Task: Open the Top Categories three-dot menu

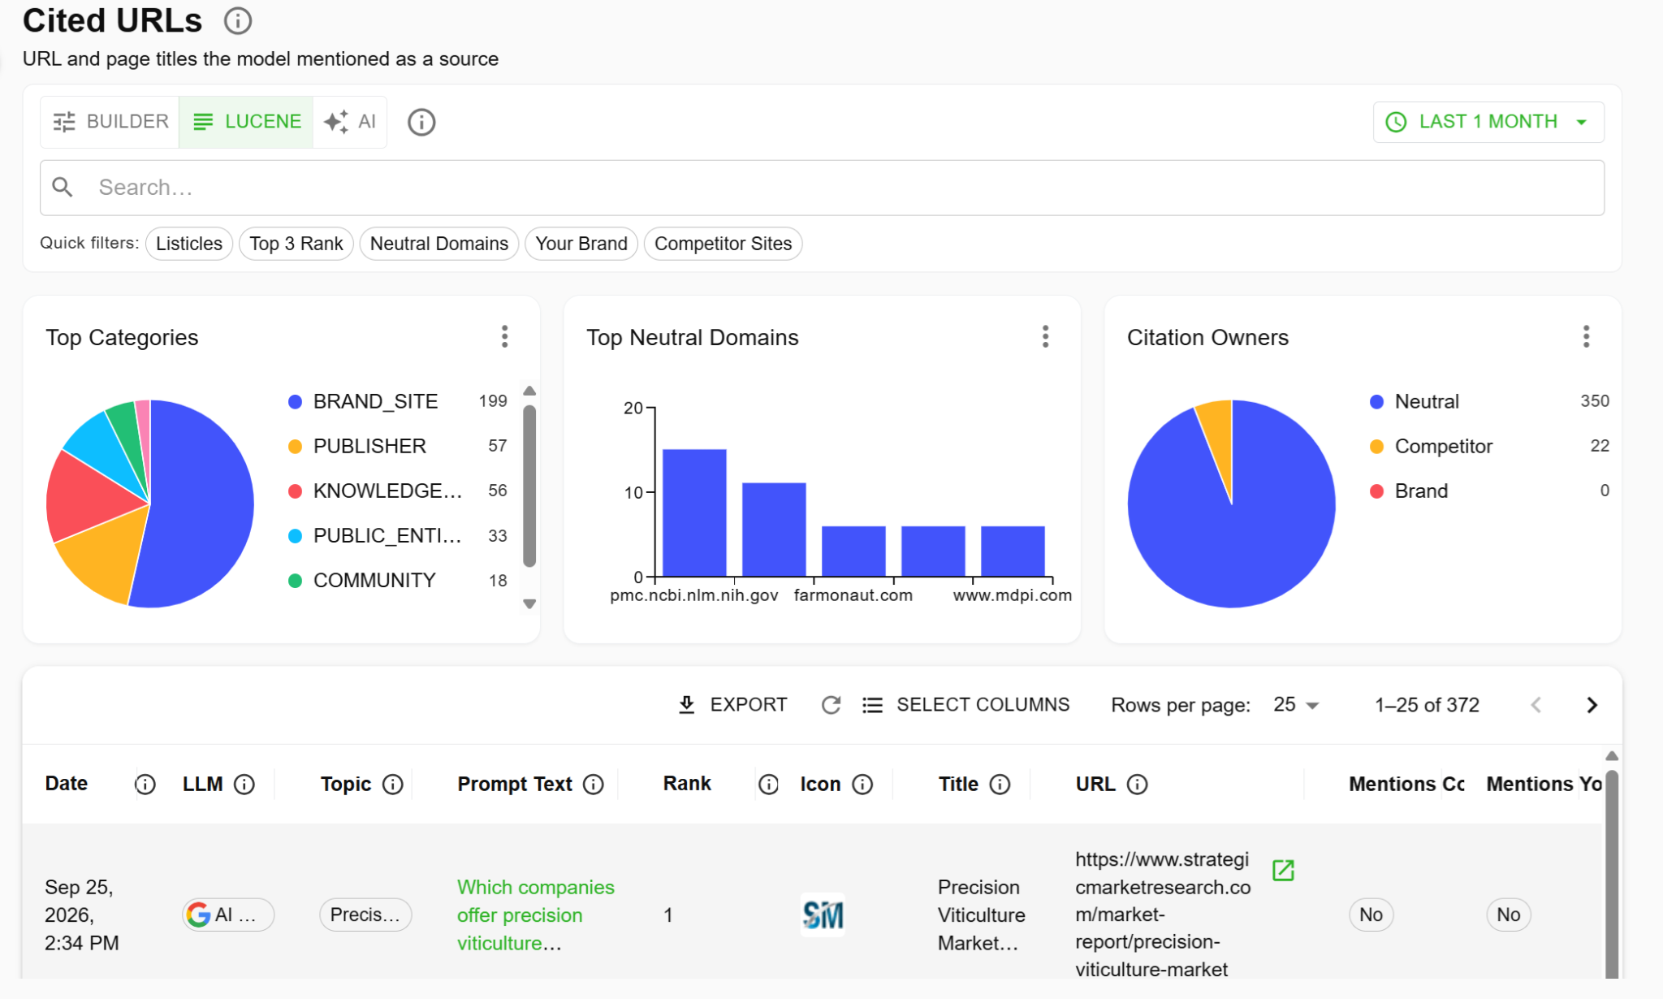Action: pos(504,336)
